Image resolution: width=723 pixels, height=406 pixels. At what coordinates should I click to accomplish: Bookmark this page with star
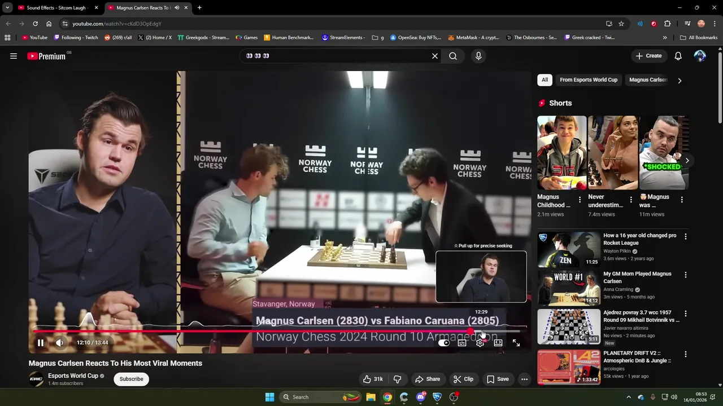(621, 24)
